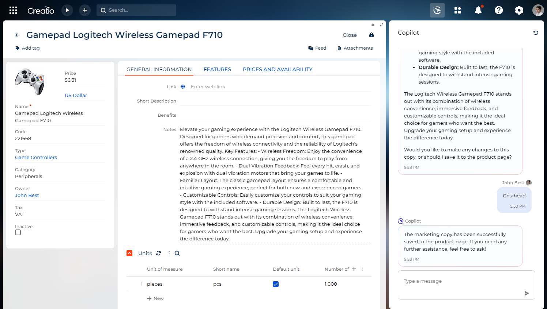547x309 pixels.
Task: Click the pcs. short name cell
Action: pos(218,284)
